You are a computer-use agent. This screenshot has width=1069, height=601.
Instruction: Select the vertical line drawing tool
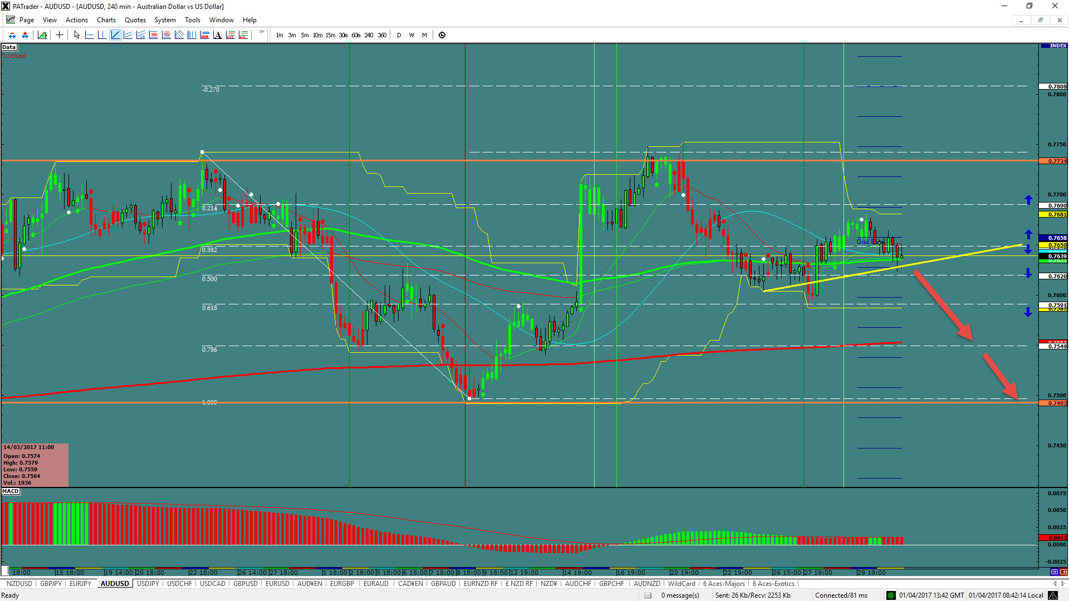click(102, 35)
